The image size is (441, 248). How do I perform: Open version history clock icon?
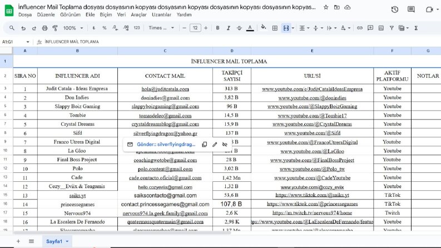tap(395, 9)
